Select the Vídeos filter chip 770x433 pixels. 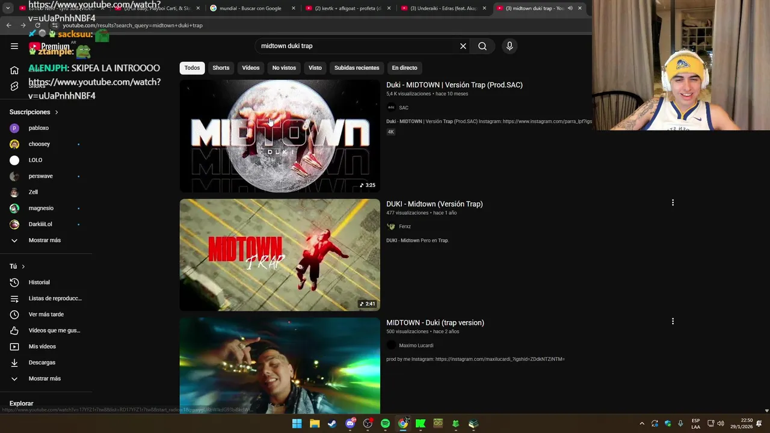pyautogui.click(x=251, y=68)
